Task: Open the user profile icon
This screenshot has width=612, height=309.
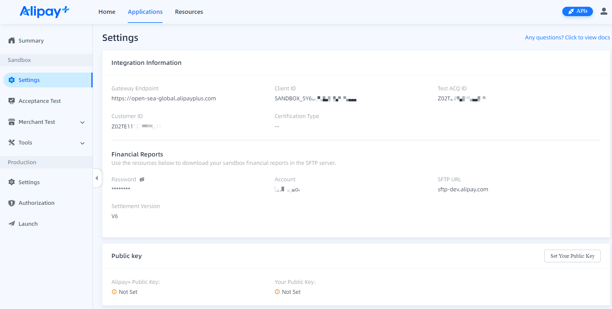Action: point(604,12)
